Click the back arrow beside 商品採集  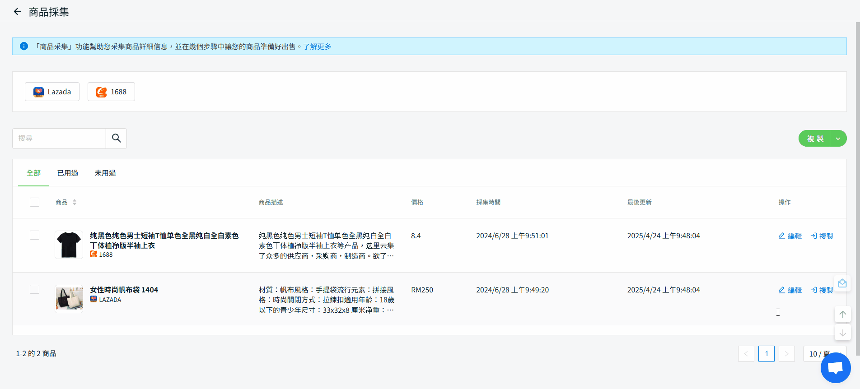17,12
